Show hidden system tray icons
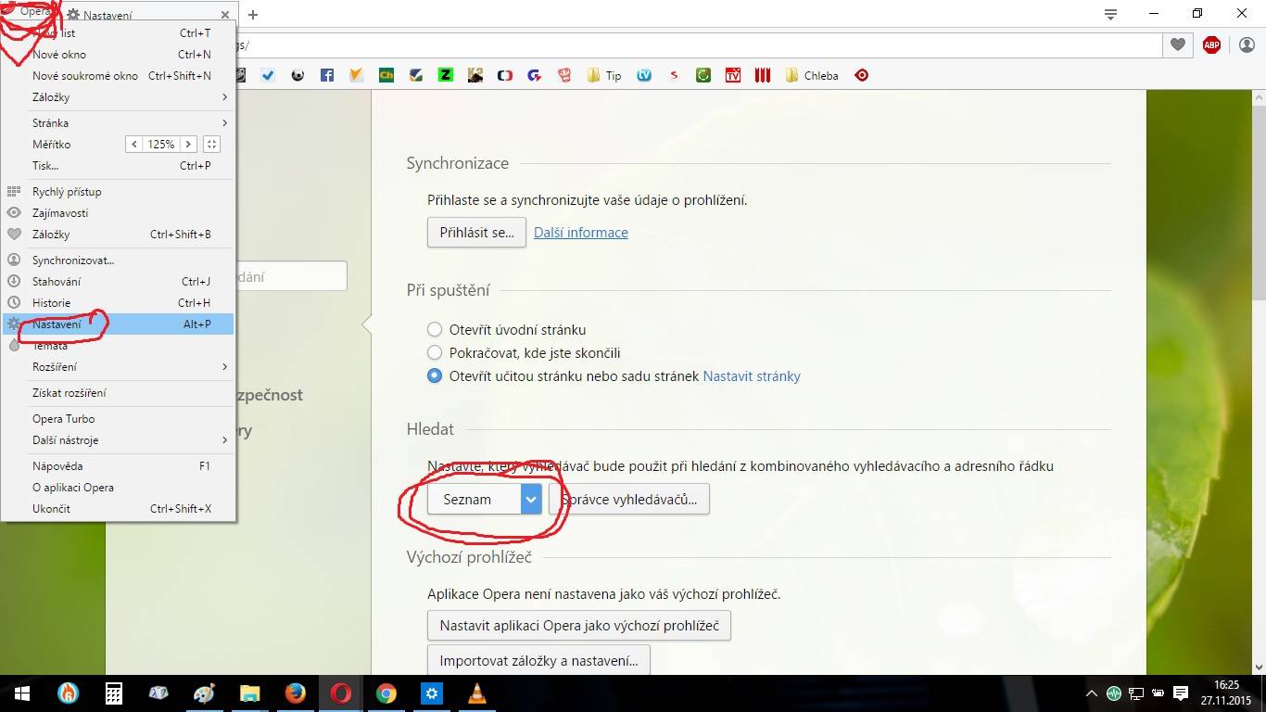Image resolution: width=1266 pixels, height=712 pixels. [1092, 693]
